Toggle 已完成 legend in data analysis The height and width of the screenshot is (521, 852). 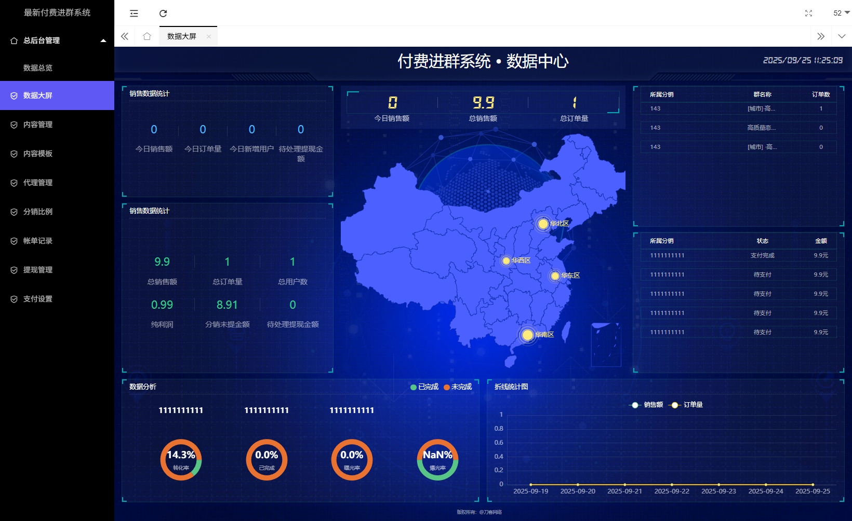[424, 387]
